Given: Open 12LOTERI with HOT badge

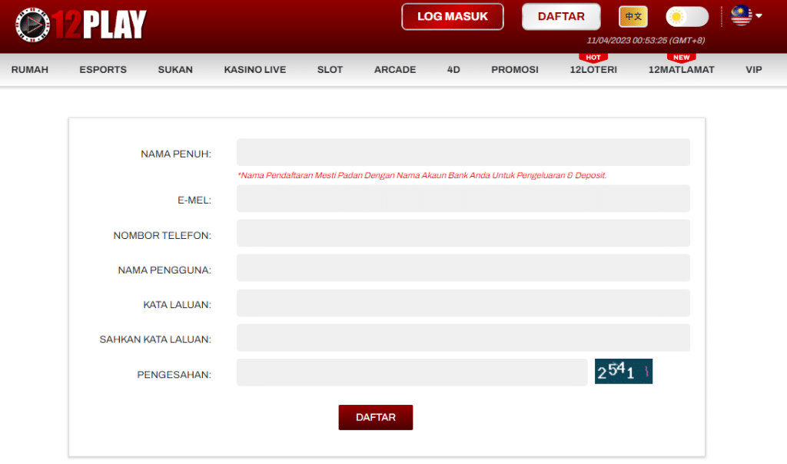Looking at the screenshot, I should coord(593,70).
